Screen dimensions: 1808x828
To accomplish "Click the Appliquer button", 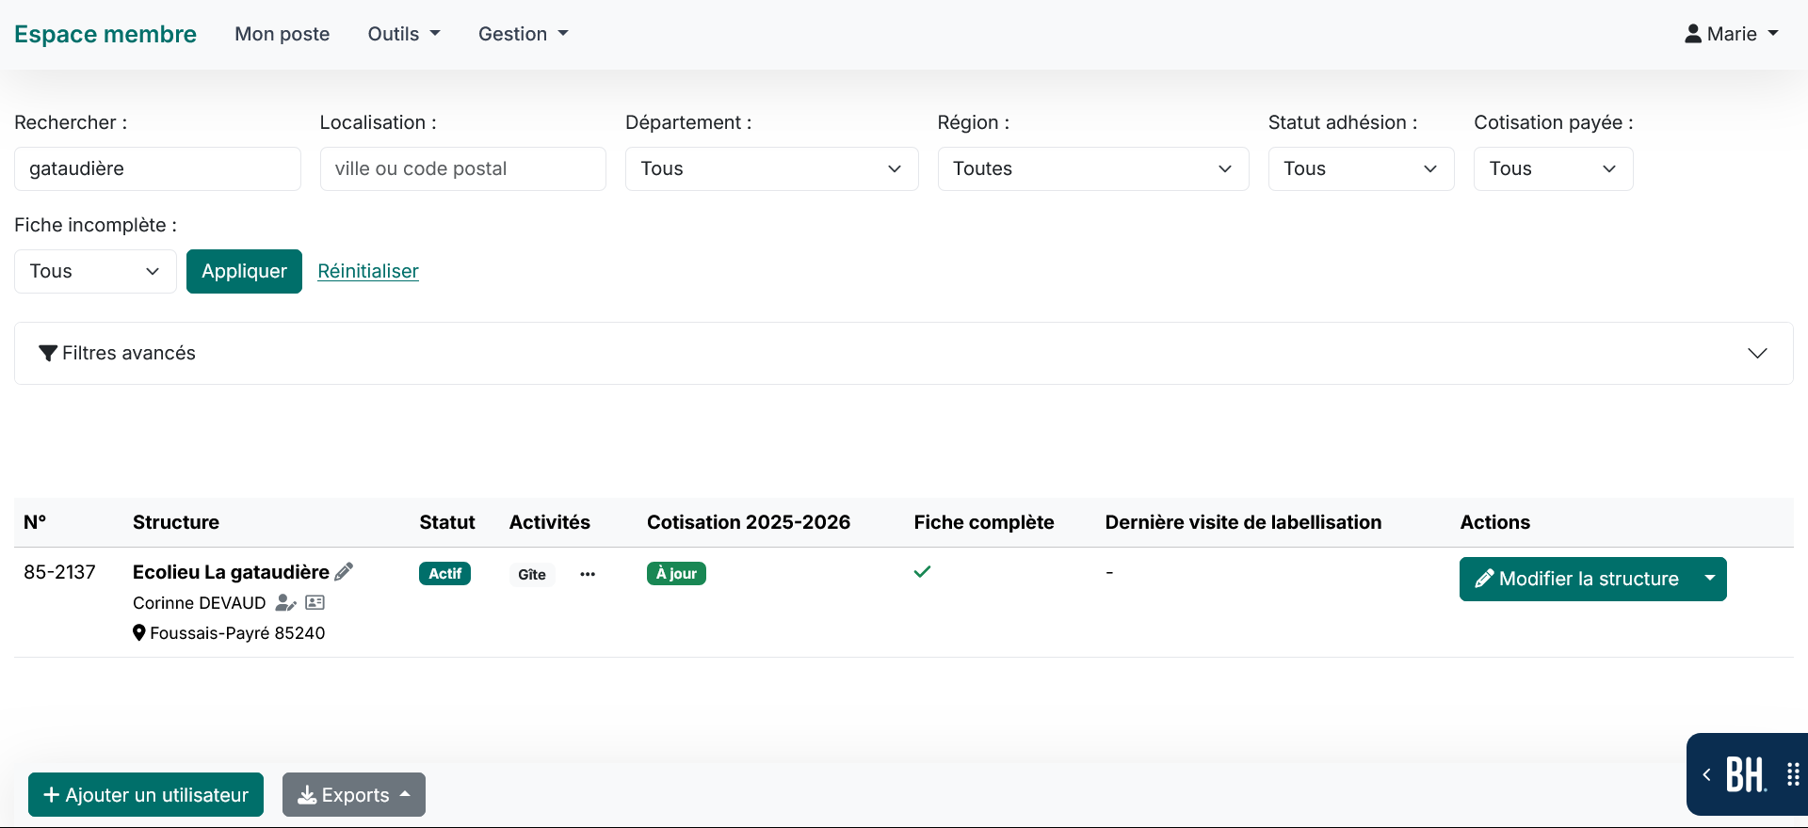I will tap(244, 271).
